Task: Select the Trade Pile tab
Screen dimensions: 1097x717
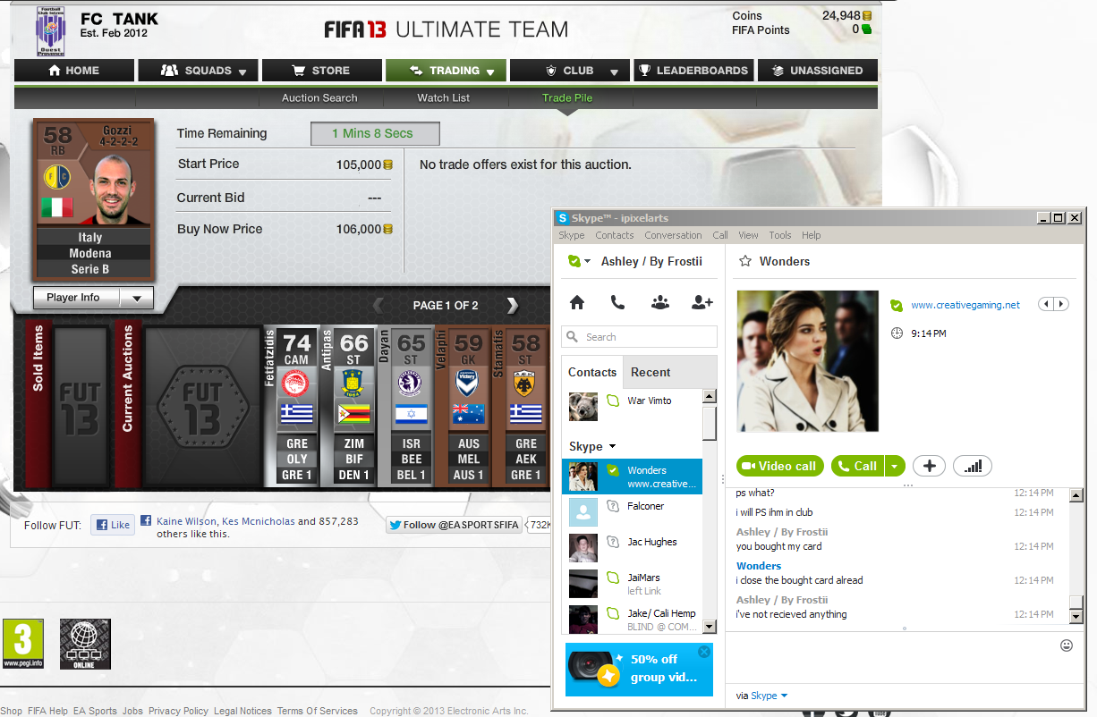Action: [x=567, y=98]
